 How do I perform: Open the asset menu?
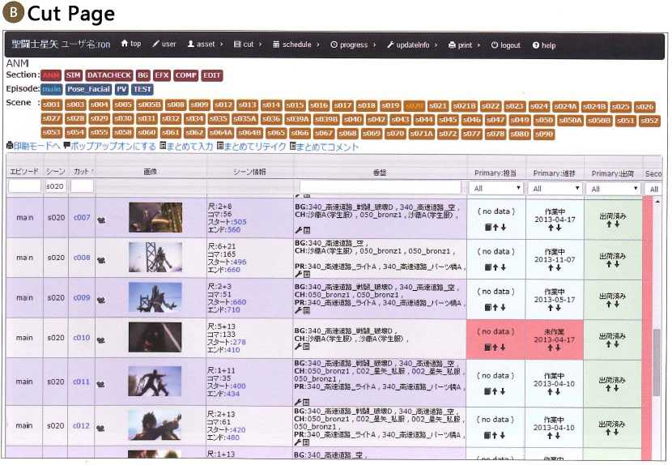point(205,45)
